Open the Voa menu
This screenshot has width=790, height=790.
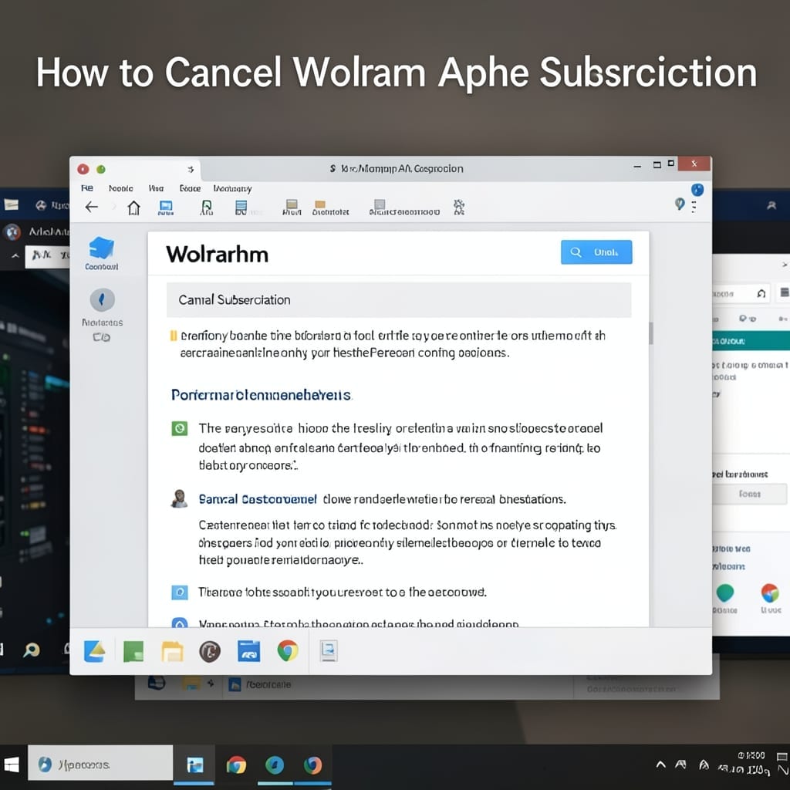click(x=156, y=188)
